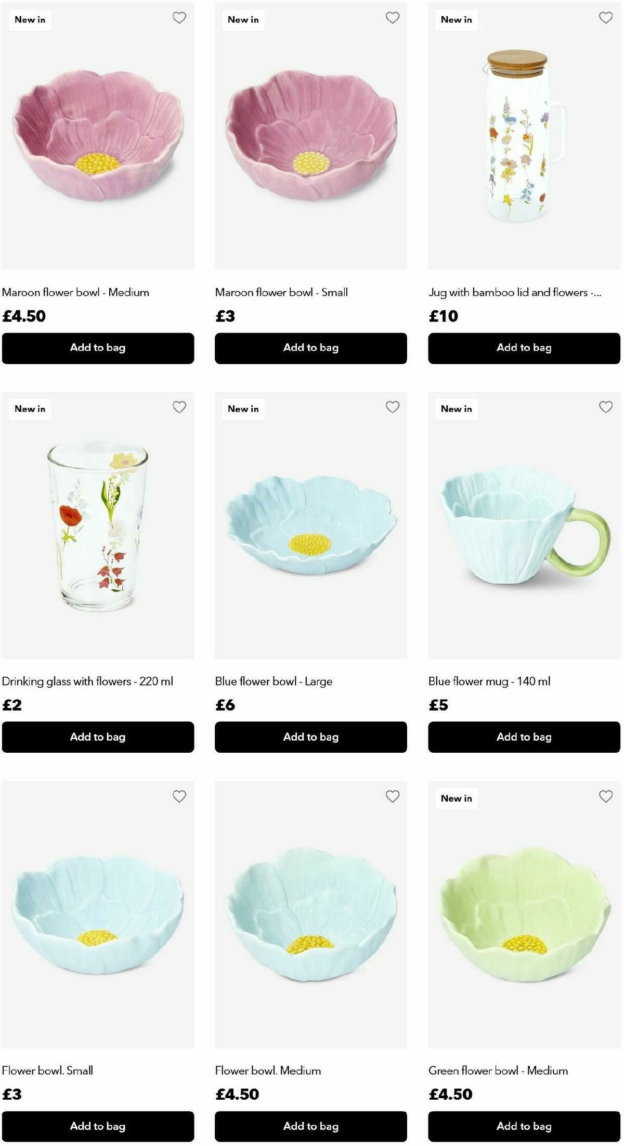Favorite the Maroon flower bowl Medium with heart
This screenshot has width=624, height=1146.
pos(179,18)
